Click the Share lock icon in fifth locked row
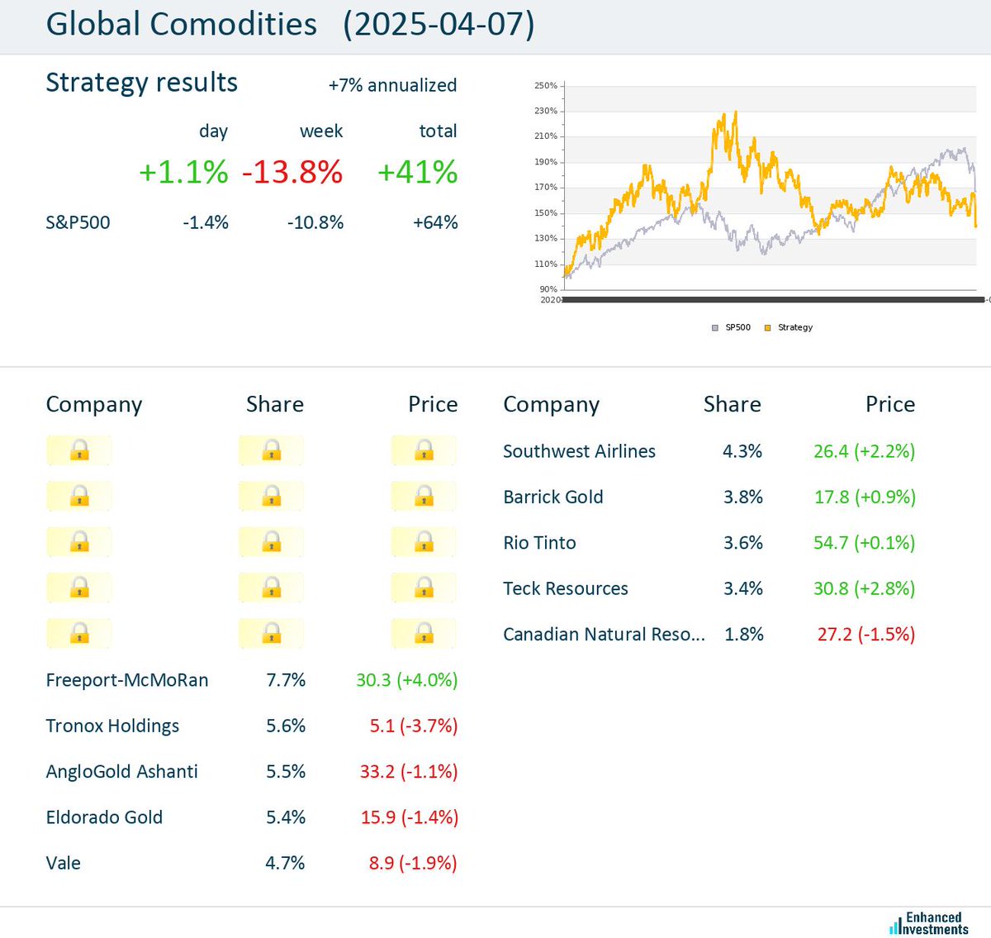991x938 pixels. 271,634
